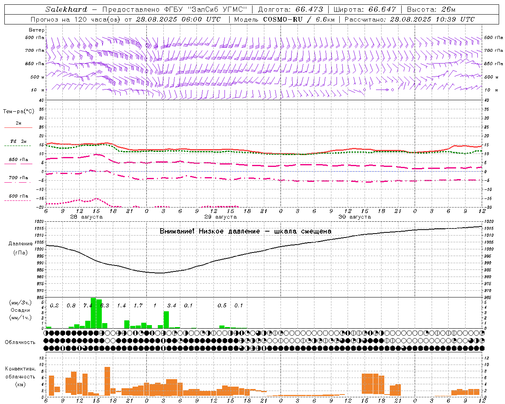Image resolution: width=505 pixels, height=404 pixels.
Task: Click the low pressure warning text
Action: [x=245, y=231]
